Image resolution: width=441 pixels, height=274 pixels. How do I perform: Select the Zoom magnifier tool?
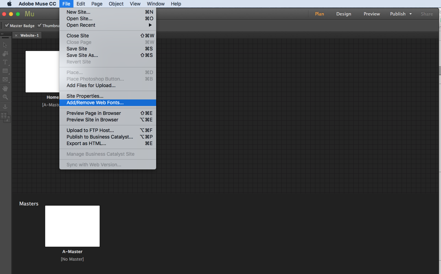pos(5,97)
